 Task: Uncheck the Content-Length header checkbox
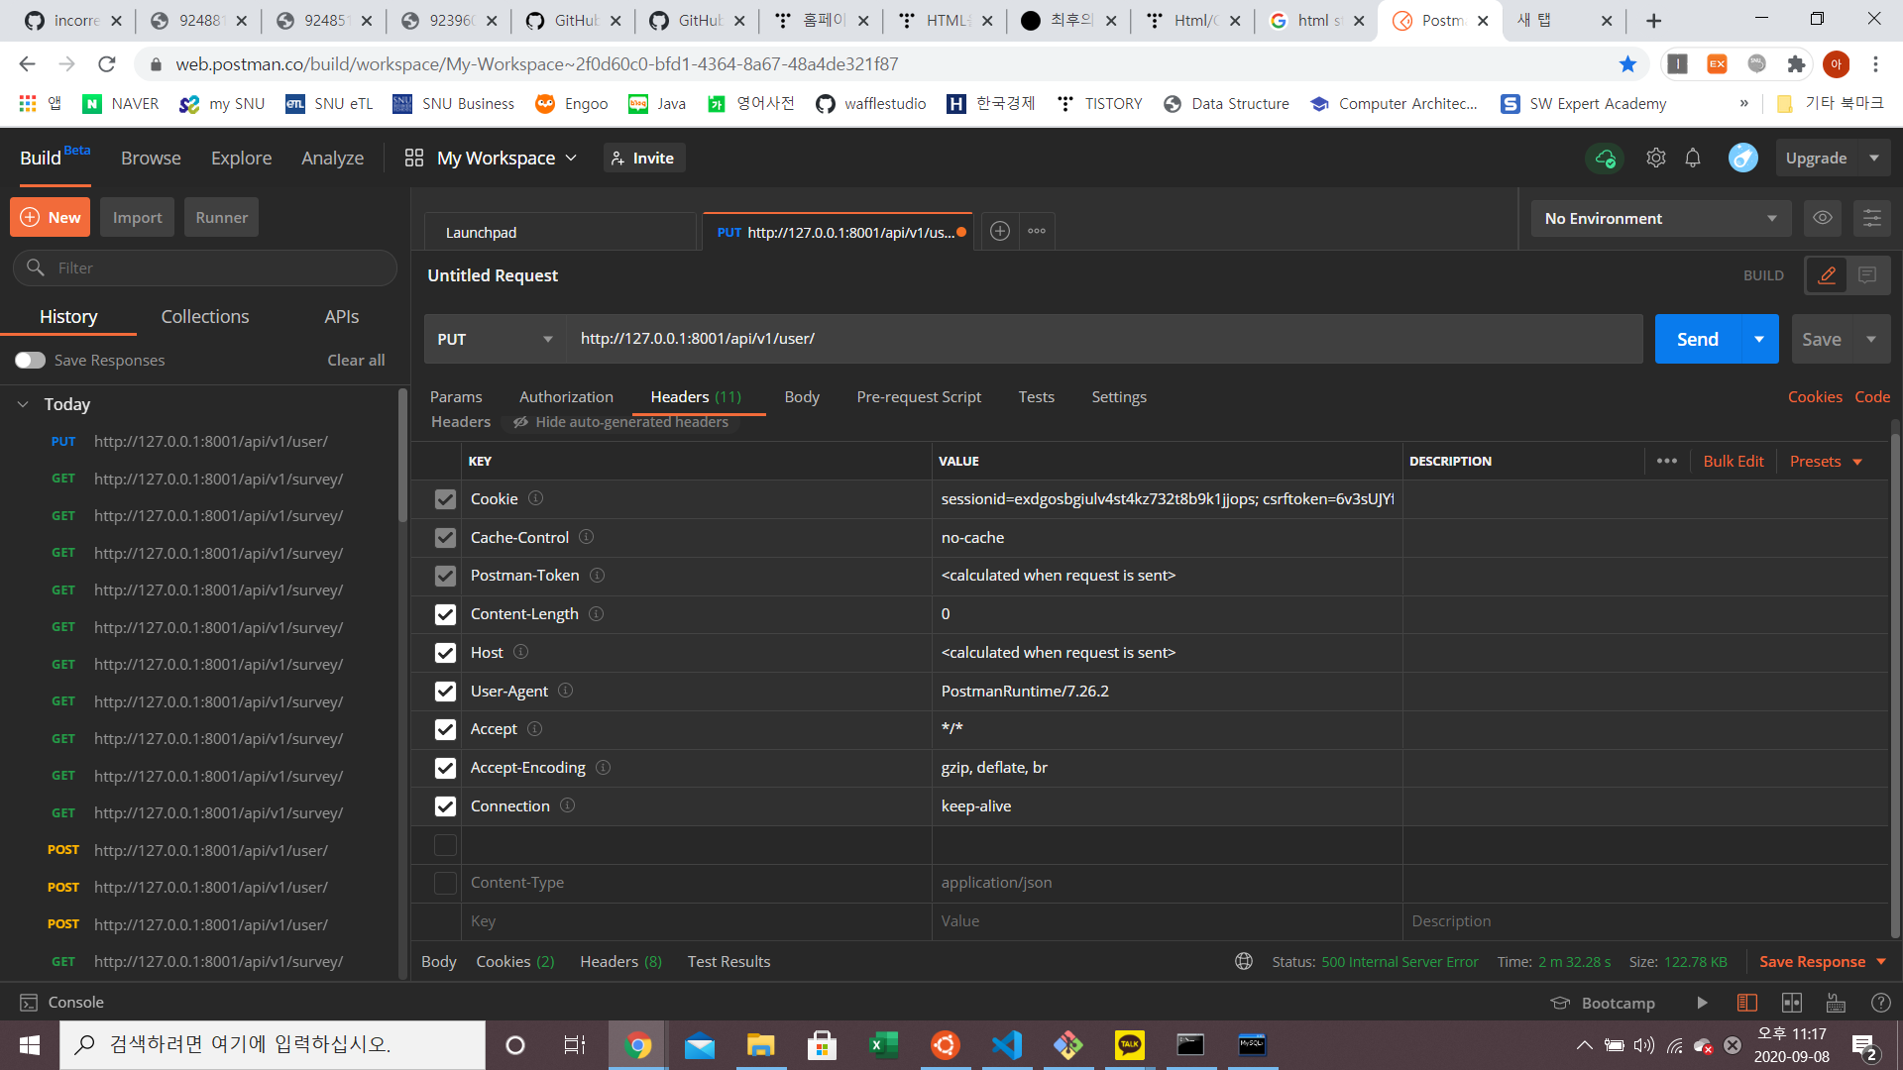tap(445, 614)
